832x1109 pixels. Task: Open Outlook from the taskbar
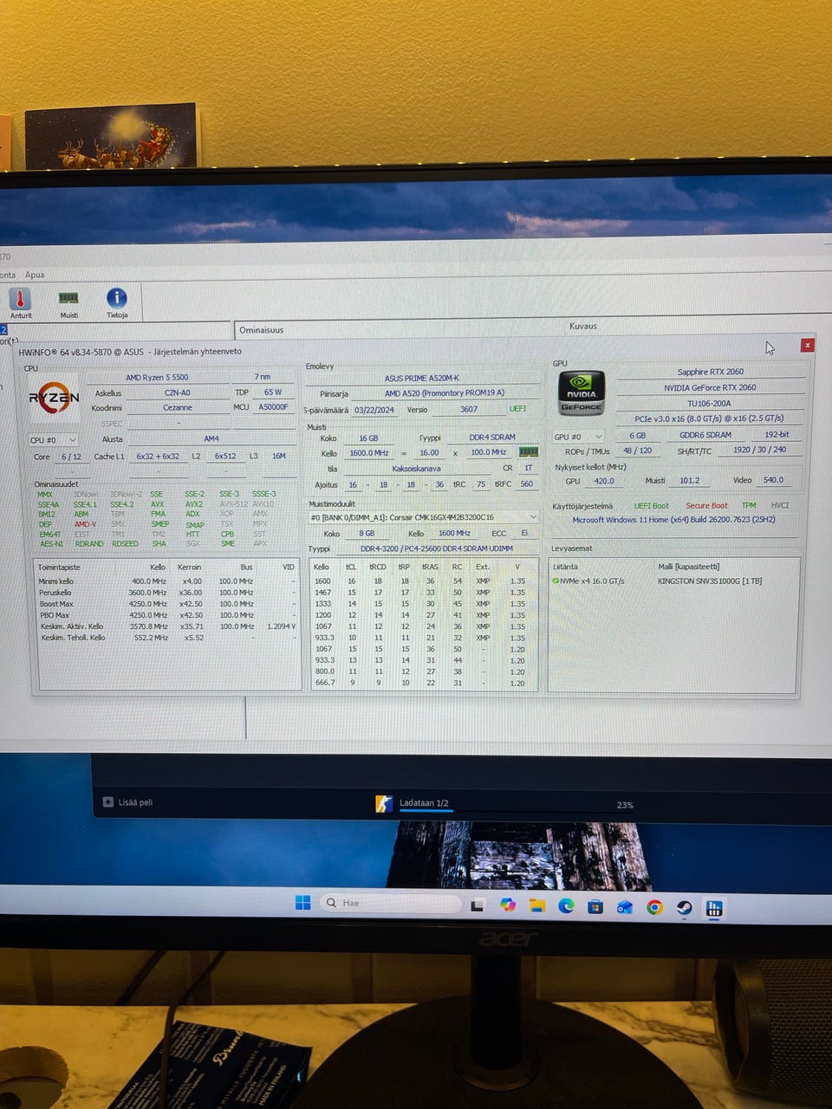625,906
